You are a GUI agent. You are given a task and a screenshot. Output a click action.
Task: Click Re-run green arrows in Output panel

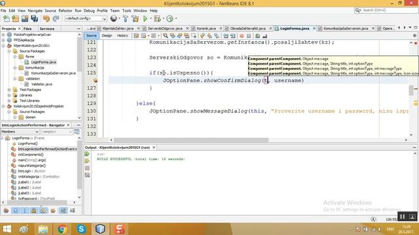87,154
